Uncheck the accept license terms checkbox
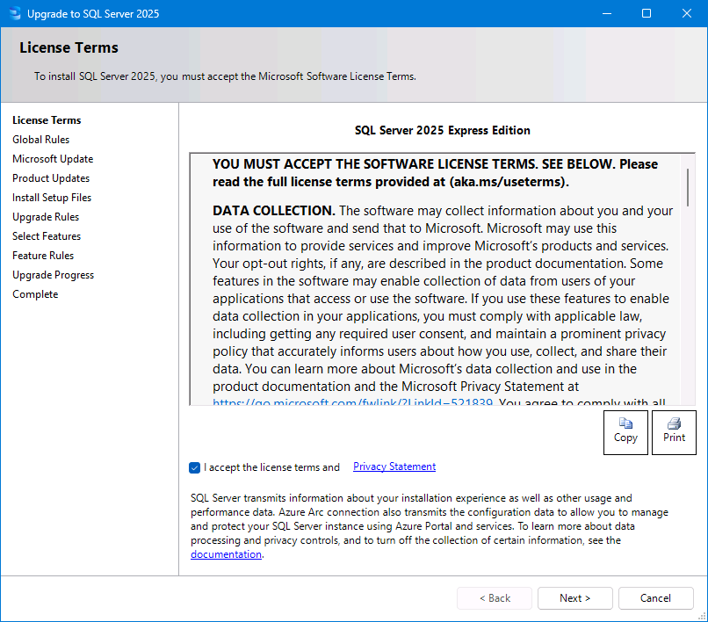 point(195,467)
